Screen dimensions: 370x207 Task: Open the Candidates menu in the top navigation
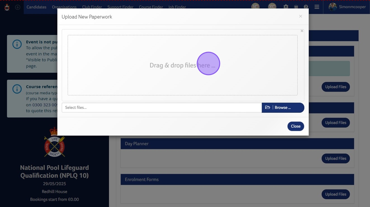36,7
